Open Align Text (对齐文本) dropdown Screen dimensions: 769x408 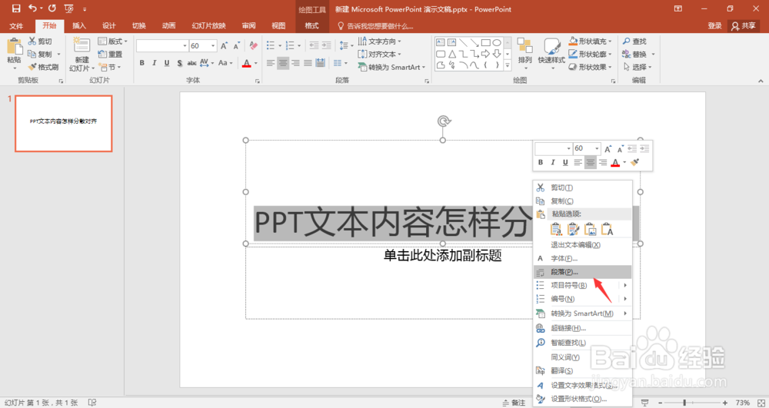click(380, 54)
